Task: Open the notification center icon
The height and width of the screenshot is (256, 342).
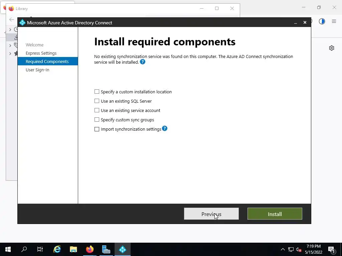Action: point(331,249)
